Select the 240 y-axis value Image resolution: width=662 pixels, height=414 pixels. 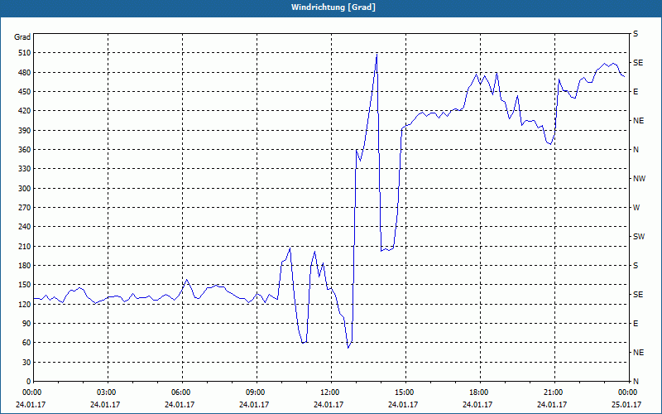click(25, 227)
